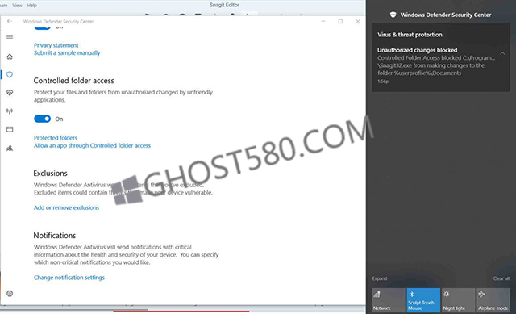Open Protected folders link

click(56, 138)
